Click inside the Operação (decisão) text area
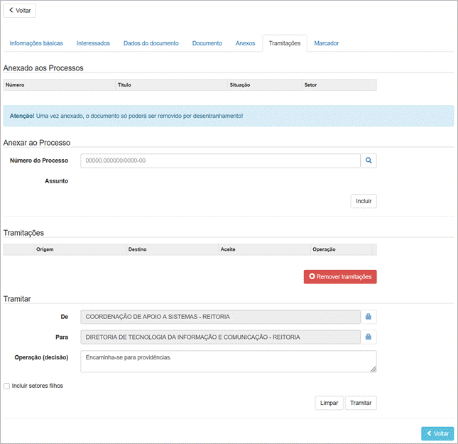This screenshot has width=458, height=444. pyautogui.click(x=227, y=361)
